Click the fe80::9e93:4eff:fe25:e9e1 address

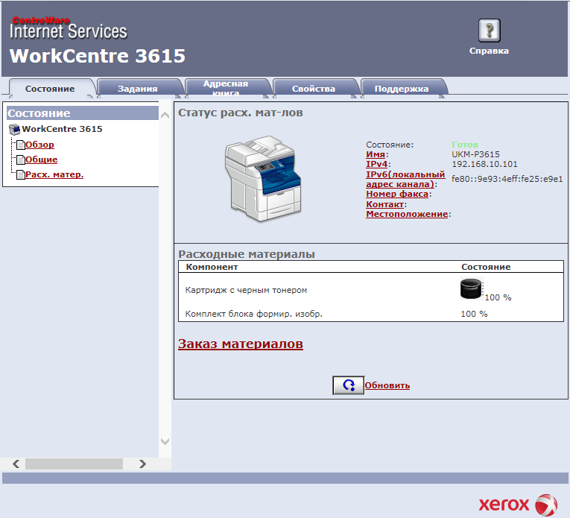tap(507, 179)
